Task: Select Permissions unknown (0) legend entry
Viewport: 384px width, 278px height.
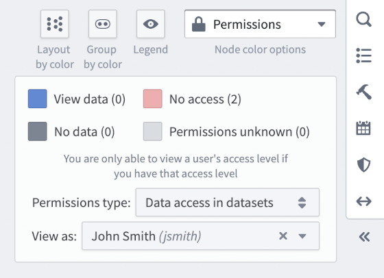Action: [x=226, y=131]
